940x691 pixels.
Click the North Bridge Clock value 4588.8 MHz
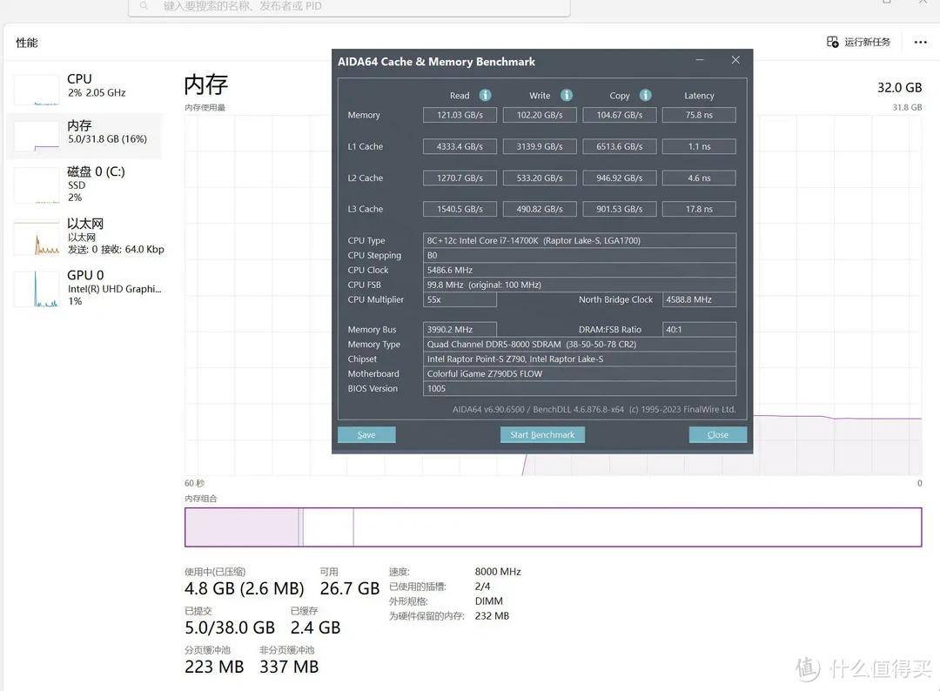[699, 299]
